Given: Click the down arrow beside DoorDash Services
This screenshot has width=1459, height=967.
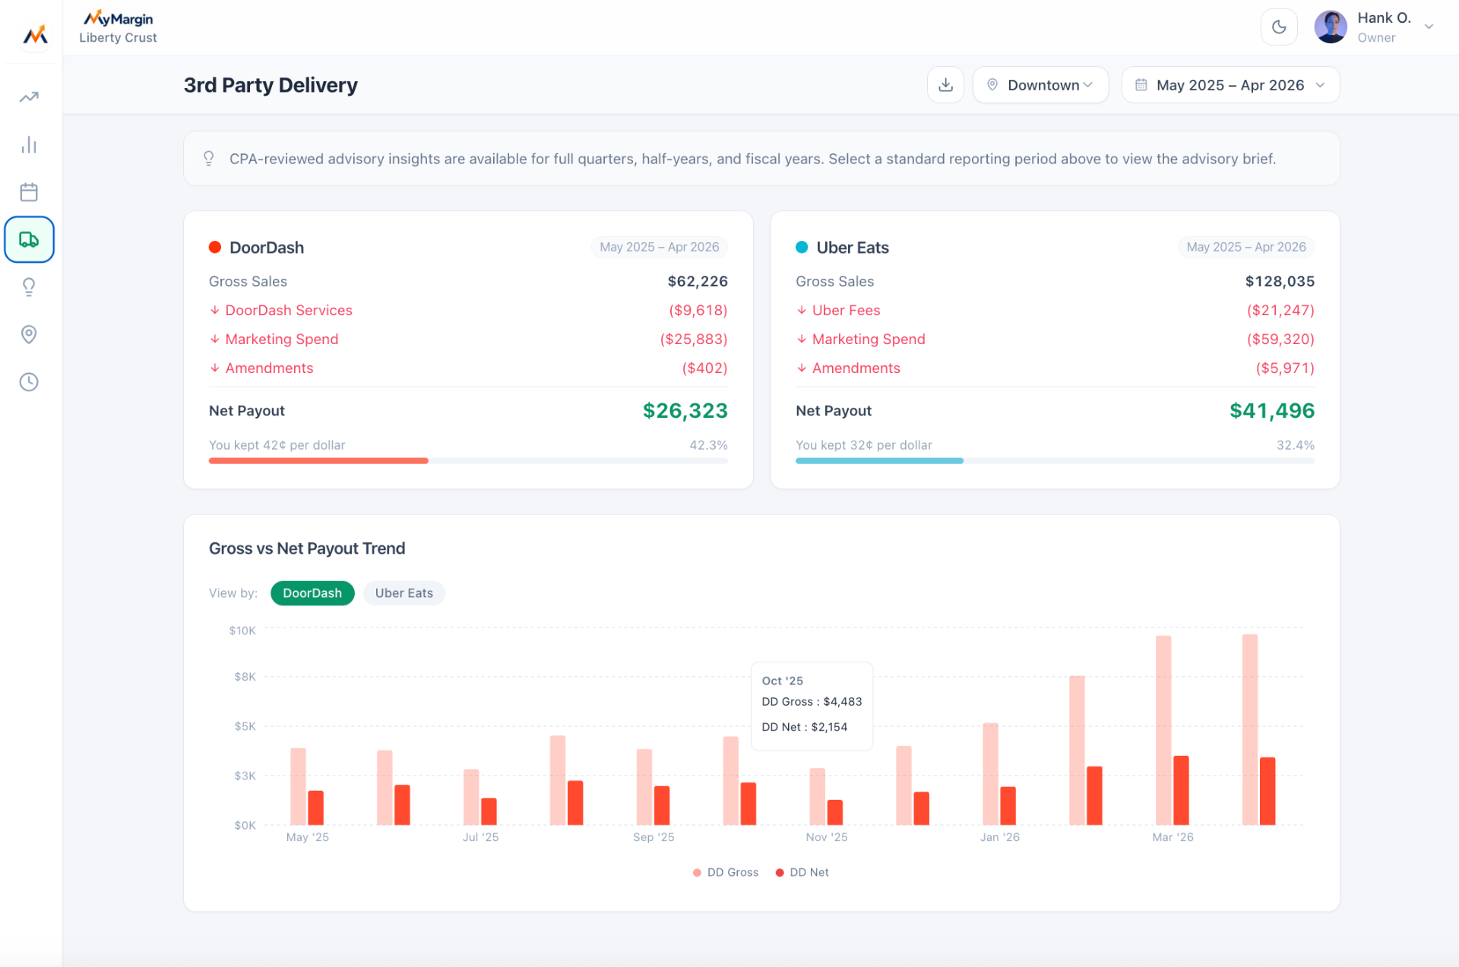Looking at the screenshot, I should 215,310.
